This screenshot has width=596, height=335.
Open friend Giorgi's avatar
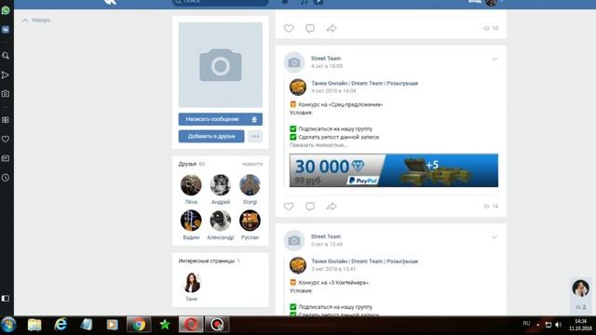[x=250, y=185]
